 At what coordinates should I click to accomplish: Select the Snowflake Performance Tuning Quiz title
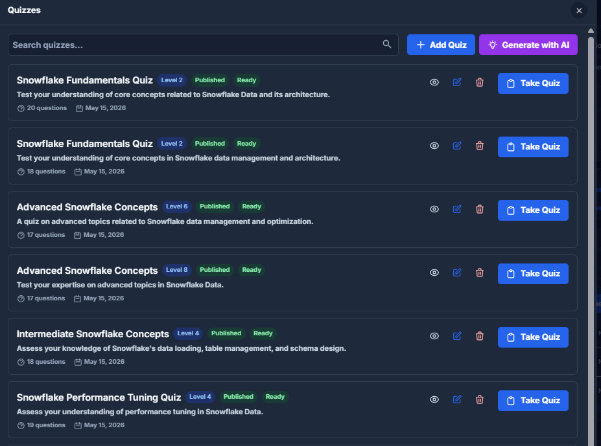click(99, 397)
